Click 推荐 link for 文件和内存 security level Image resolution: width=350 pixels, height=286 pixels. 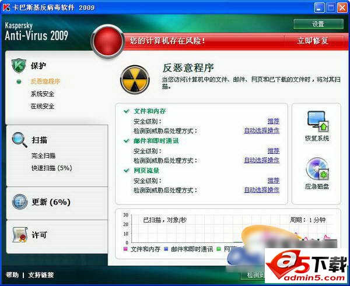[x=274, y=121]
